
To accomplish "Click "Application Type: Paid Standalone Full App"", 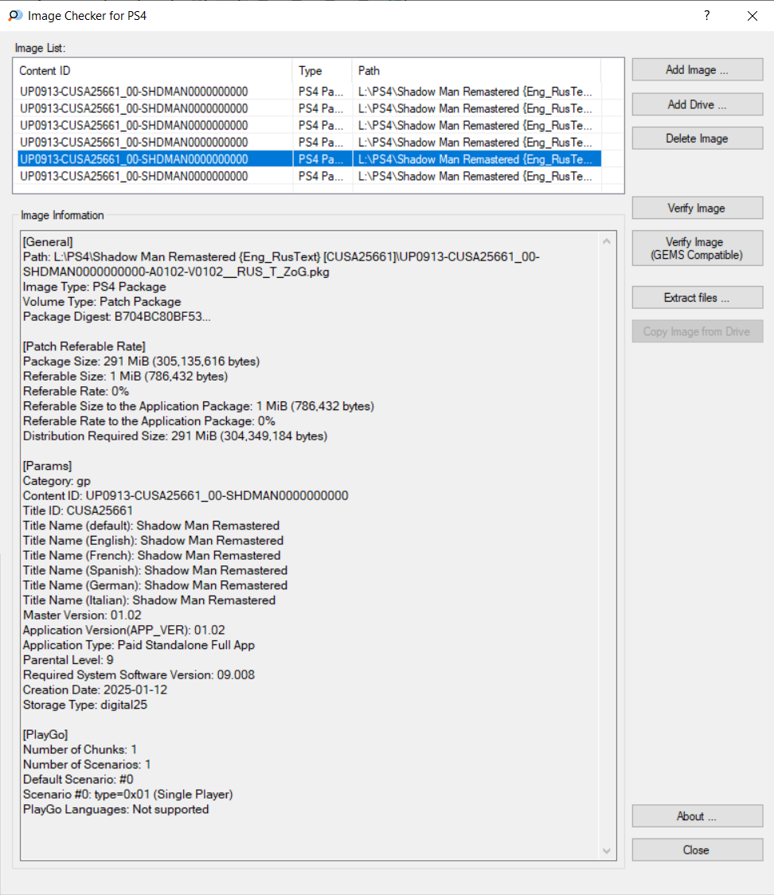I will tap(139, 645).
